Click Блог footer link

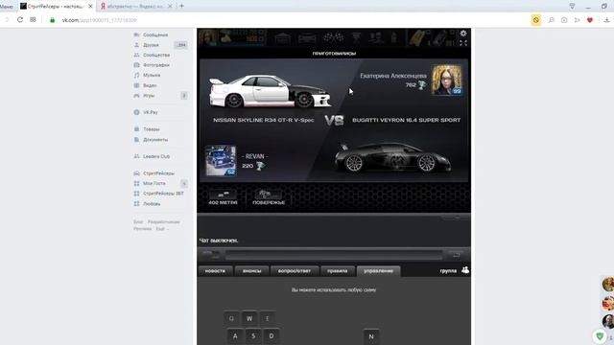(x=138, y=221)
